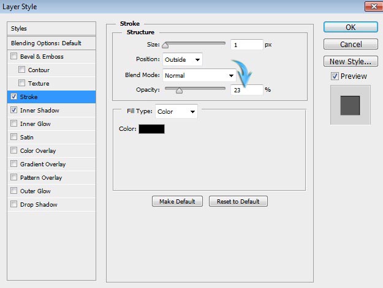Viewport: 383px width, 288px height.
Task: Open Blending Options: Default
Action: pos(51,43)
